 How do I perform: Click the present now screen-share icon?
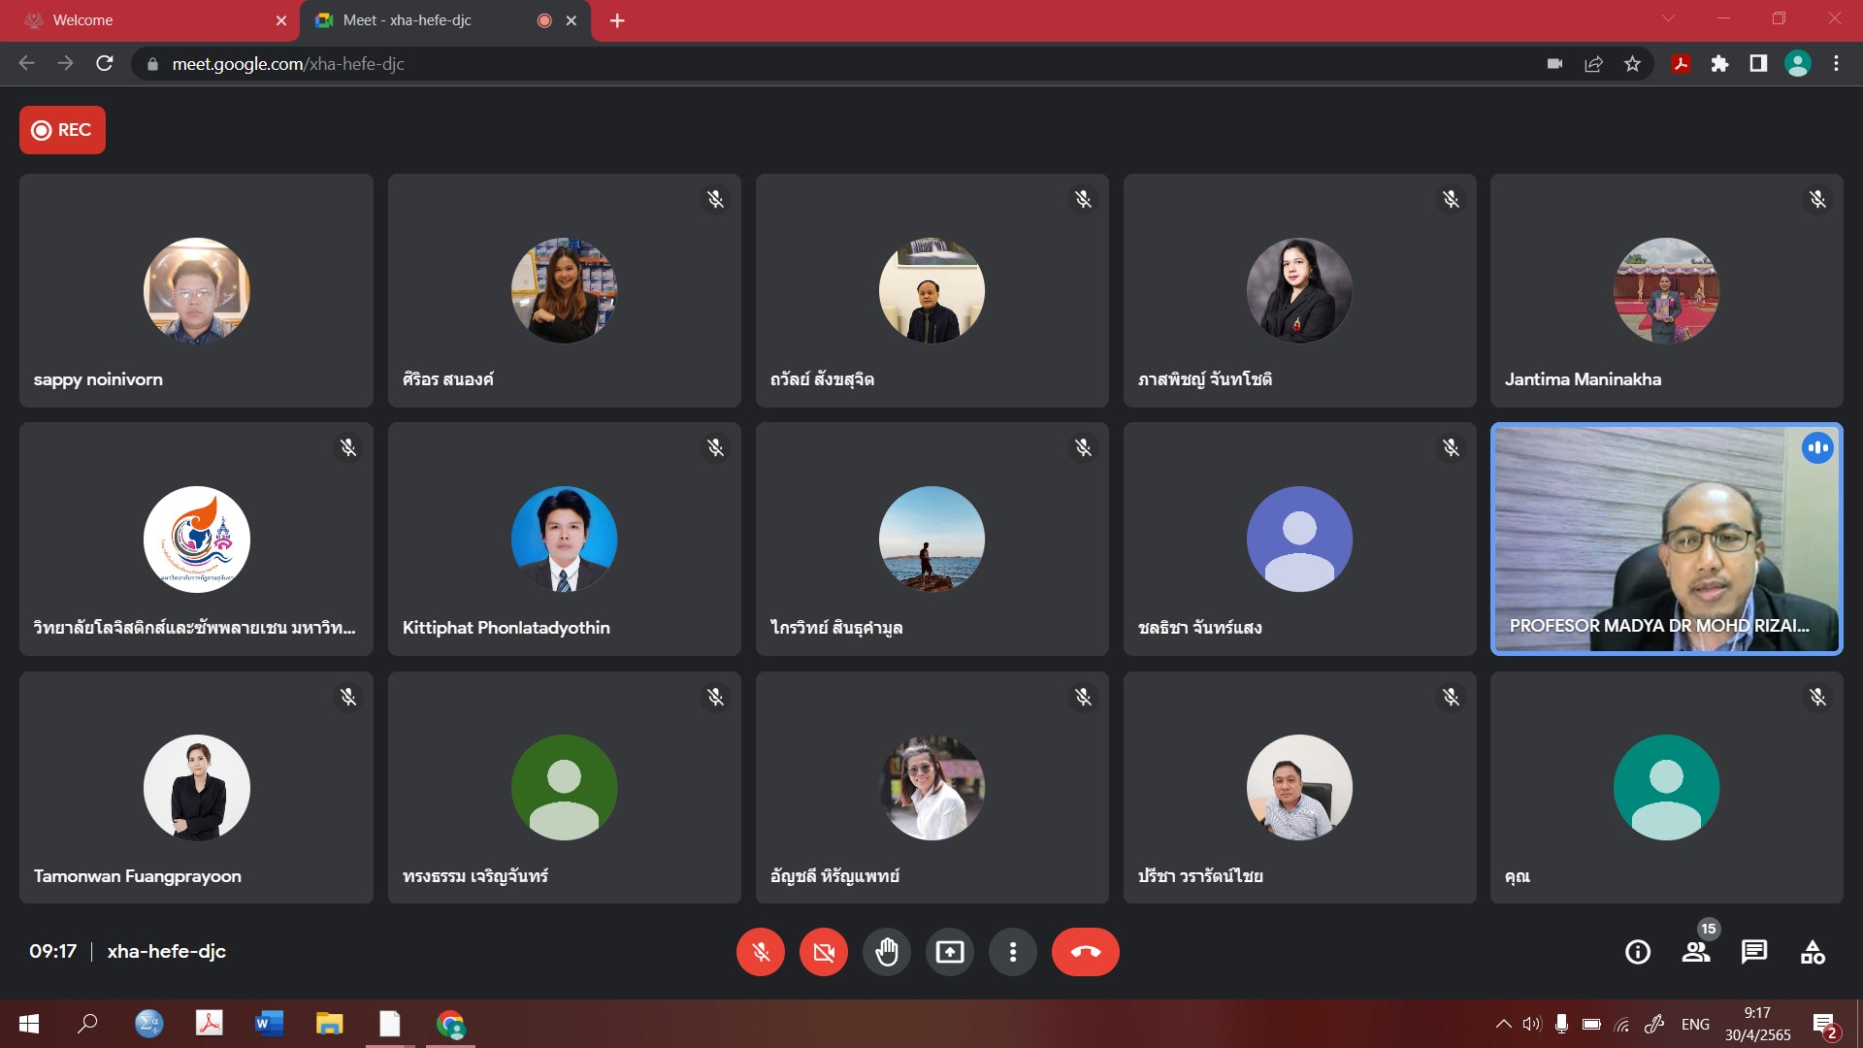pos(949,952)
